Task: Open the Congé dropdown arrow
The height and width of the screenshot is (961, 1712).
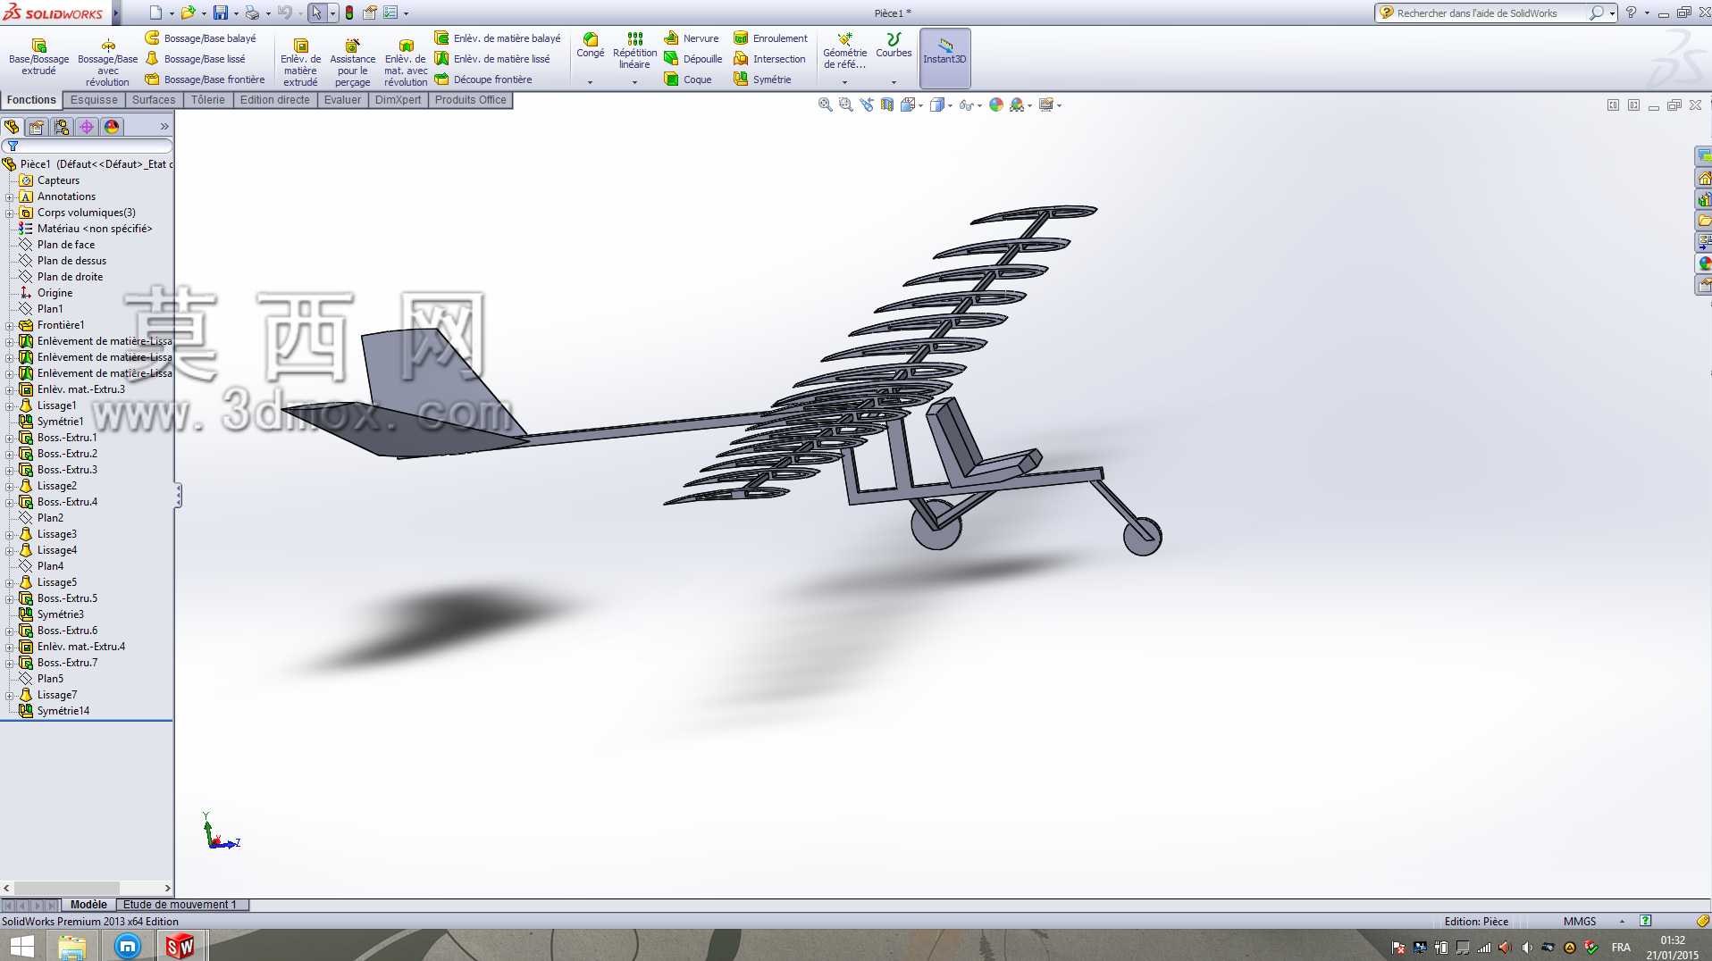Action: click(x=590, y=82)
